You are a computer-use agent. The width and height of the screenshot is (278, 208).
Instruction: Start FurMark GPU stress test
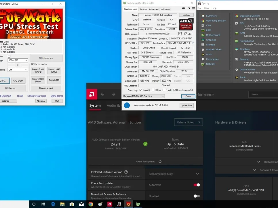click(46, 58)
